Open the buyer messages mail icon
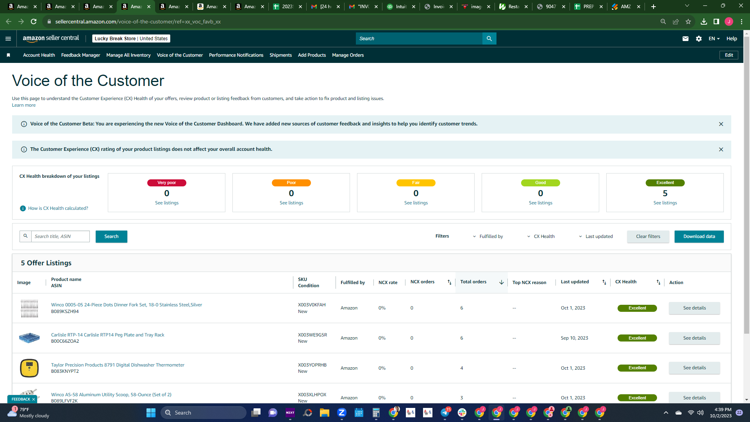 coord(686,39)
